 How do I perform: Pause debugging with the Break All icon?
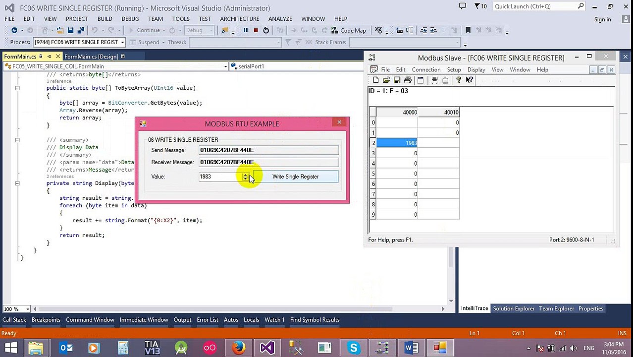[x=245, y=30]
